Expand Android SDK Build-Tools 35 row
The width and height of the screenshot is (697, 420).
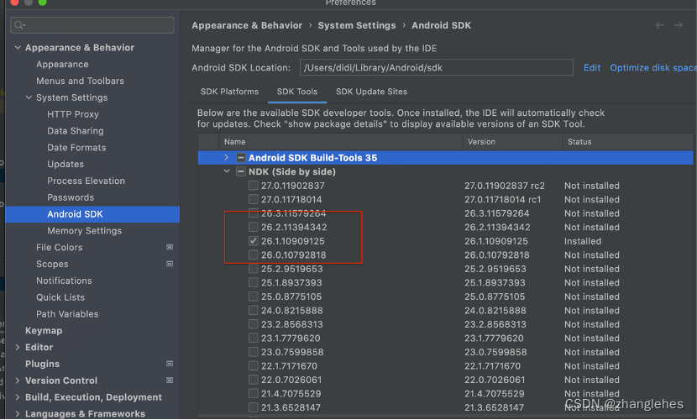(x=226, y=157)
